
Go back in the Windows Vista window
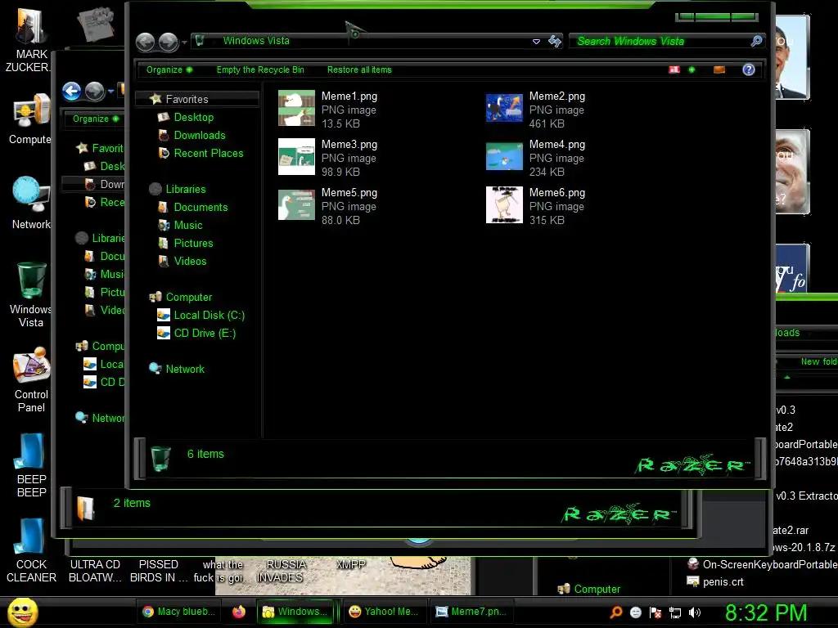(x=146, y=42)
